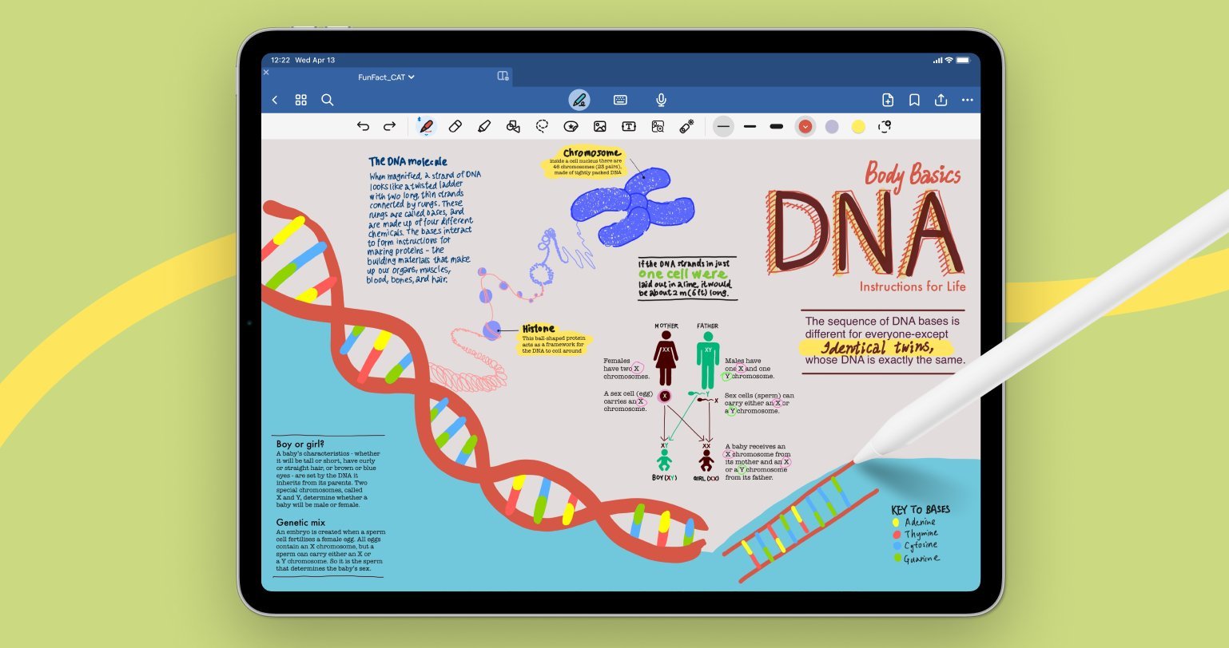The image size is (1229, 648).
Task: Tap the 'Chromosome' yellow label
Action: tap(591, 152)
